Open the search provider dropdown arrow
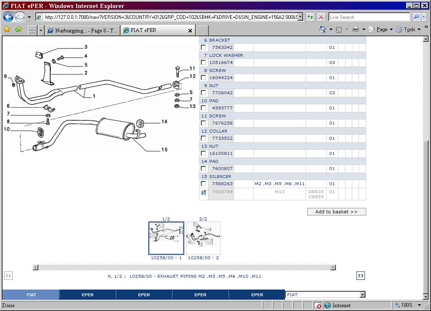431x311 pixels. [x=423, y=17]
